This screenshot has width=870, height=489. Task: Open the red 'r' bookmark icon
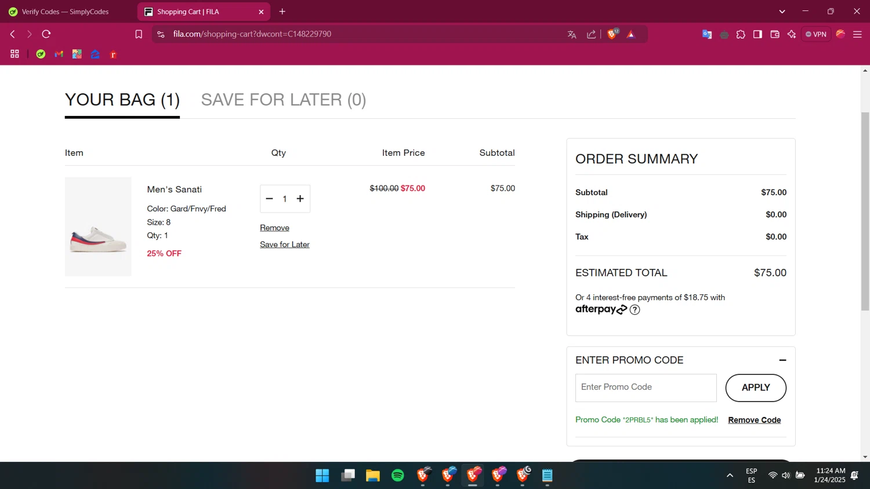coord(113,54)
